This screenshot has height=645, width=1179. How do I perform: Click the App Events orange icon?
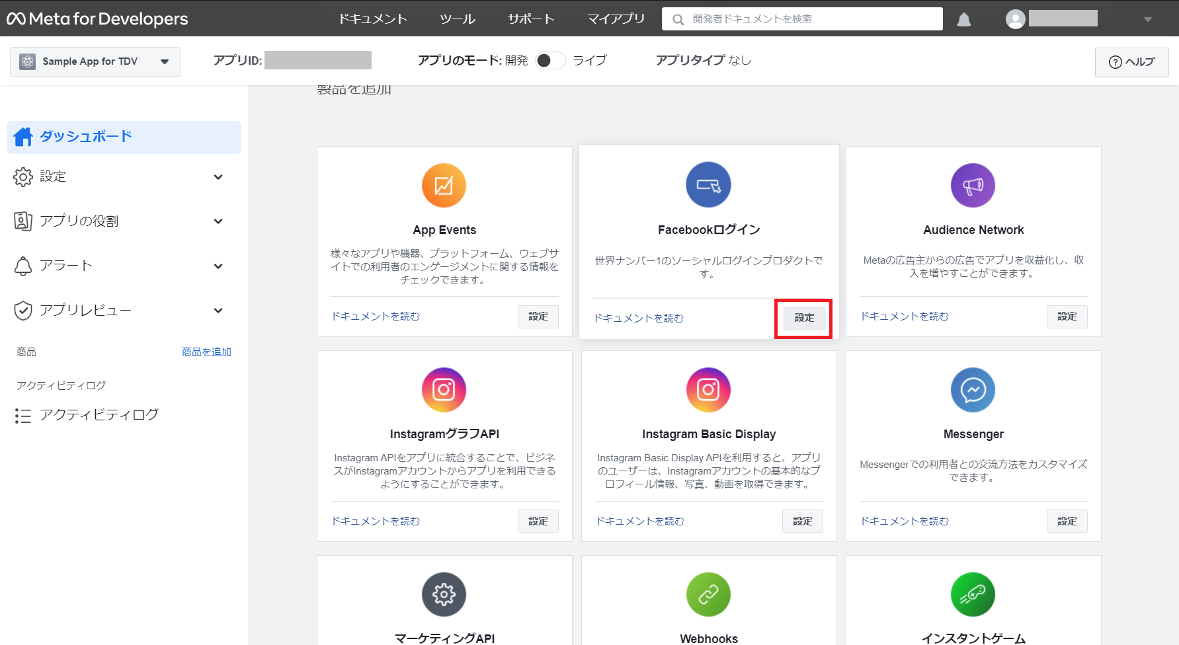coord(444,186)
